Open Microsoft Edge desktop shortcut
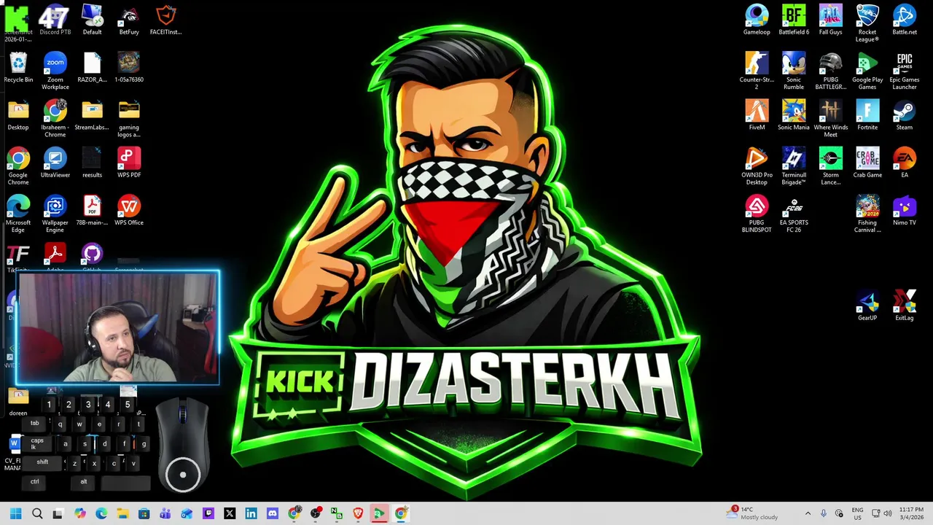Viewport: 933px width, 525px height. click(18, 214)
